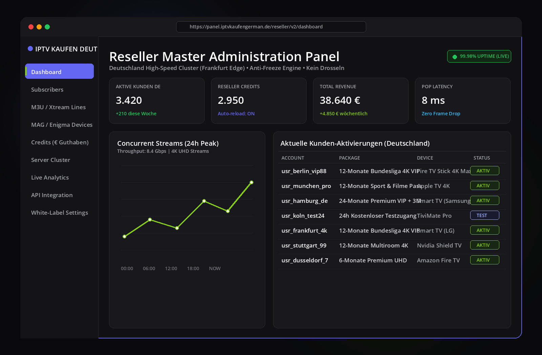Viewport: 542px width, 355px height.
Task: Select account usr_berlin_vip88
Action: [304, 171]
